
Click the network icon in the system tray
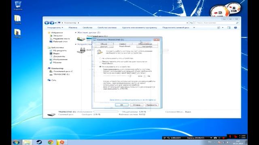(223, 142)
